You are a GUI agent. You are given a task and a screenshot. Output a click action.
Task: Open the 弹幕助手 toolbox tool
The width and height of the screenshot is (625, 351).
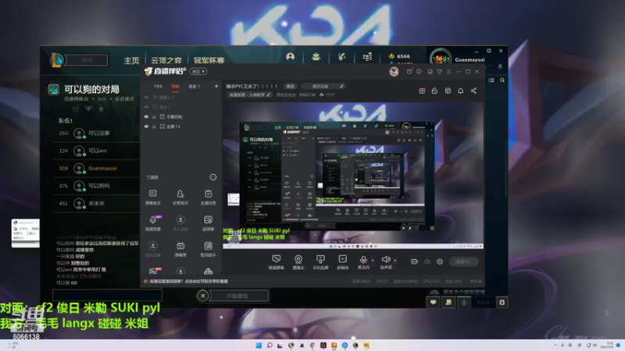tap(152, 197)
